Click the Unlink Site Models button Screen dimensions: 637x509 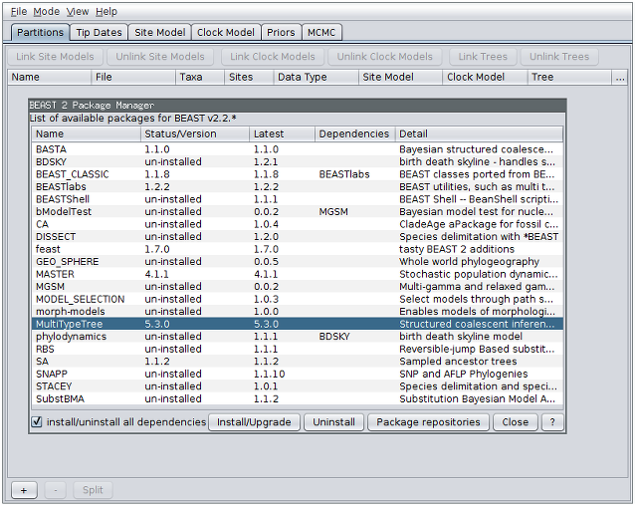[160, 57]
